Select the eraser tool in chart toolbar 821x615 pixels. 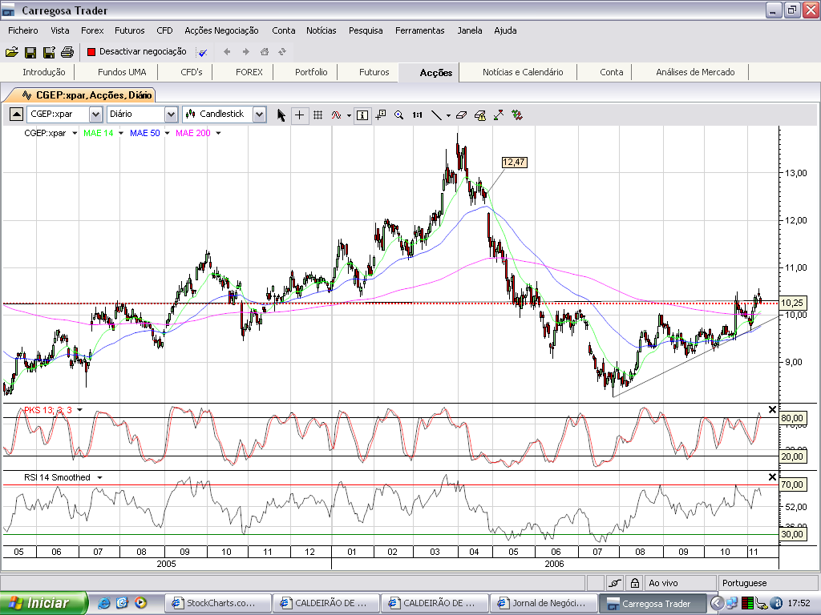coord(460,115)
